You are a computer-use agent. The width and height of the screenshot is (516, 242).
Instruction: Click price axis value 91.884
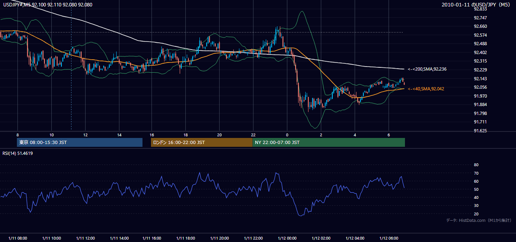coord(480,104)
